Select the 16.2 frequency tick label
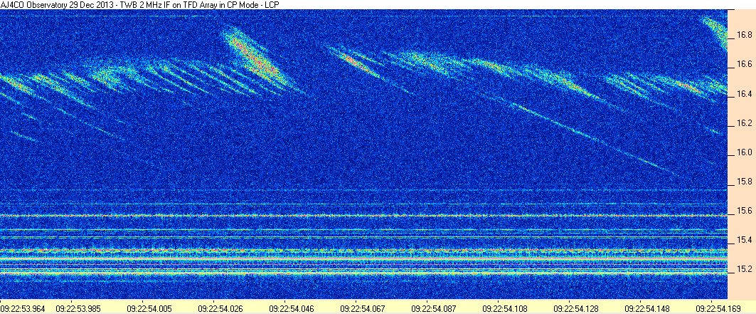This screenshot has height=314, width=756. [742, 123]
